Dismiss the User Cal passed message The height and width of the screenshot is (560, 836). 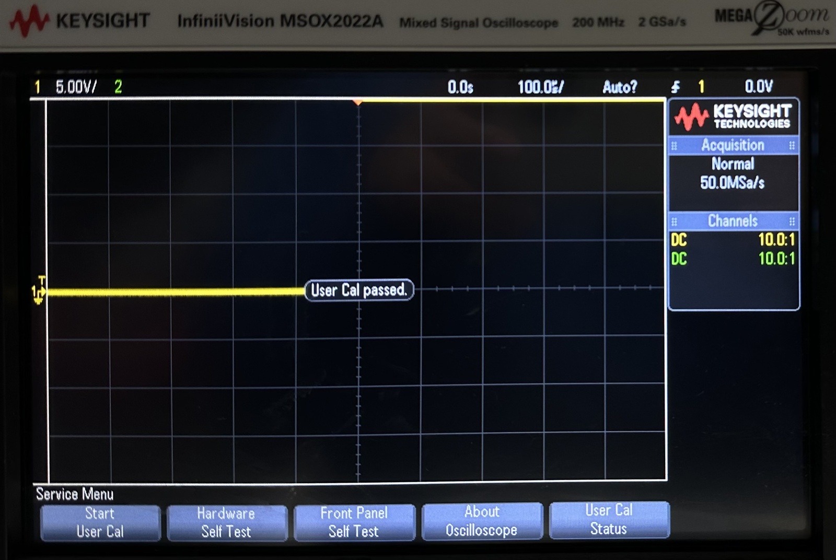(358, 290)
